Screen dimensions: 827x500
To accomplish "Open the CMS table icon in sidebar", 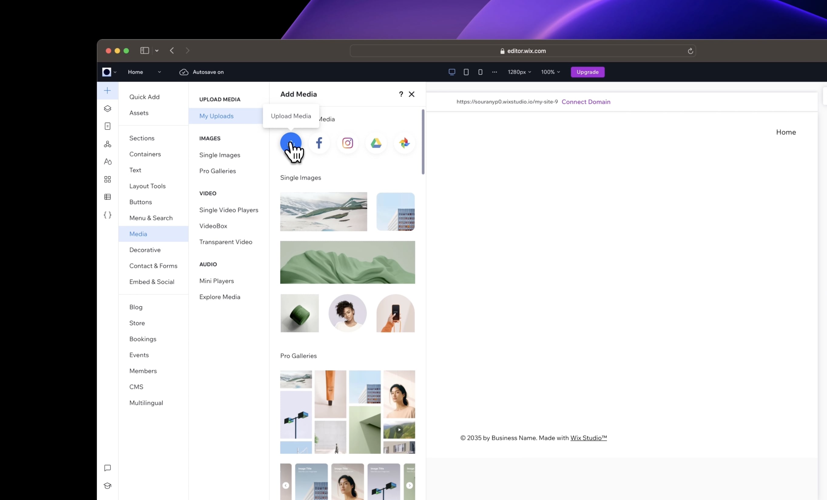I will [107, 197].
